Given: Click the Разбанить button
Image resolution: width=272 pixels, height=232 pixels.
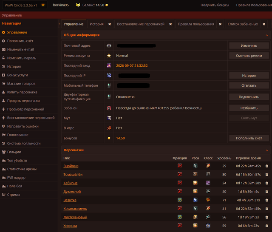Looking at the screenshot, I should pos(249,108).
